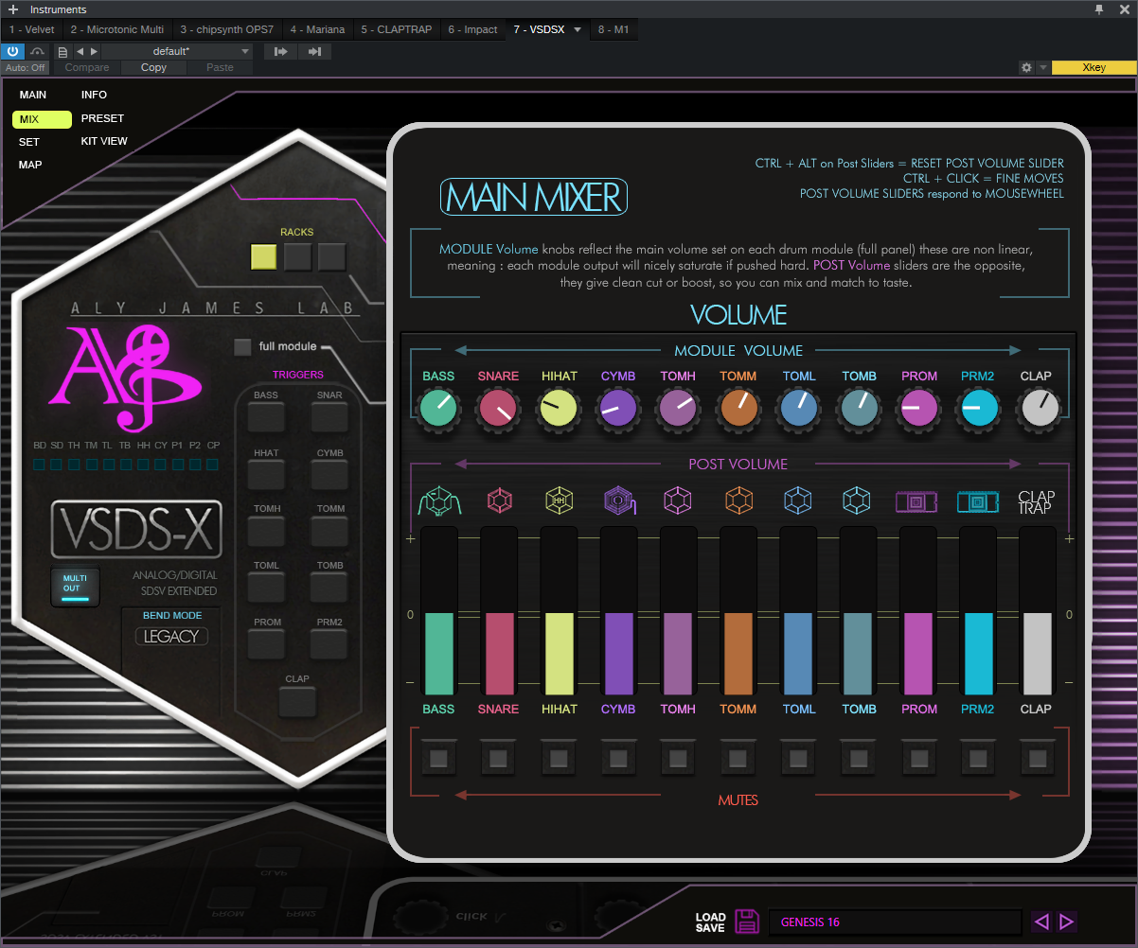Click the PRM2 post volume module icon

[x=977, y=501]
